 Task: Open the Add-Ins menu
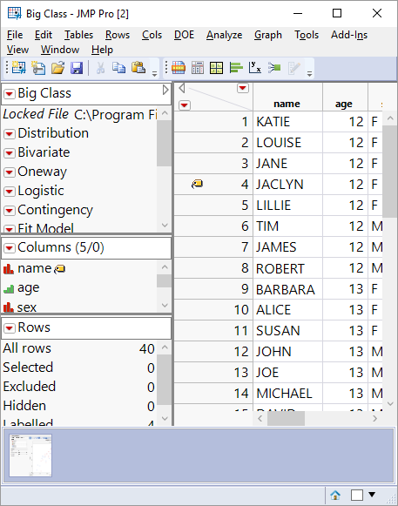pyautogui.click(x=349, y=35)
